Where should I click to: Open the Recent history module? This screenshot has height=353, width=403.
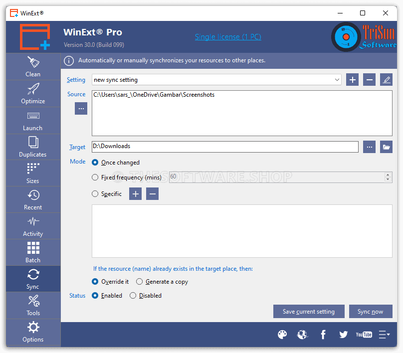pyautogui.click(x=33, y=200)
